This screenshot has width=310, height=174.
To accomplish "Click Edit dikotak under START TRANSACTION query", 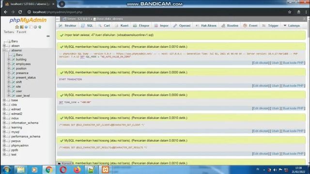I will (x=261, y=86).
